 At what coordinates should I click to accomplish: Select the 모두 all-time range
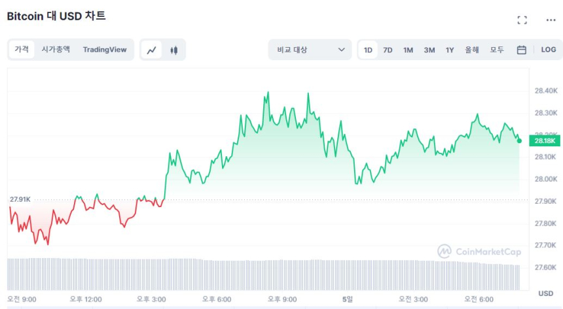coord(497,50)
